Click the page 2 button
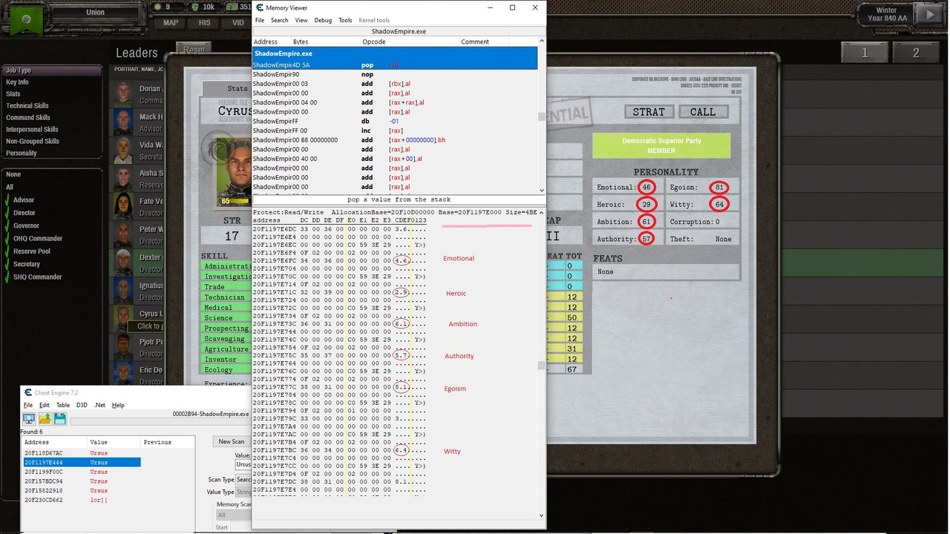950x534 pixels. (916, 53)
